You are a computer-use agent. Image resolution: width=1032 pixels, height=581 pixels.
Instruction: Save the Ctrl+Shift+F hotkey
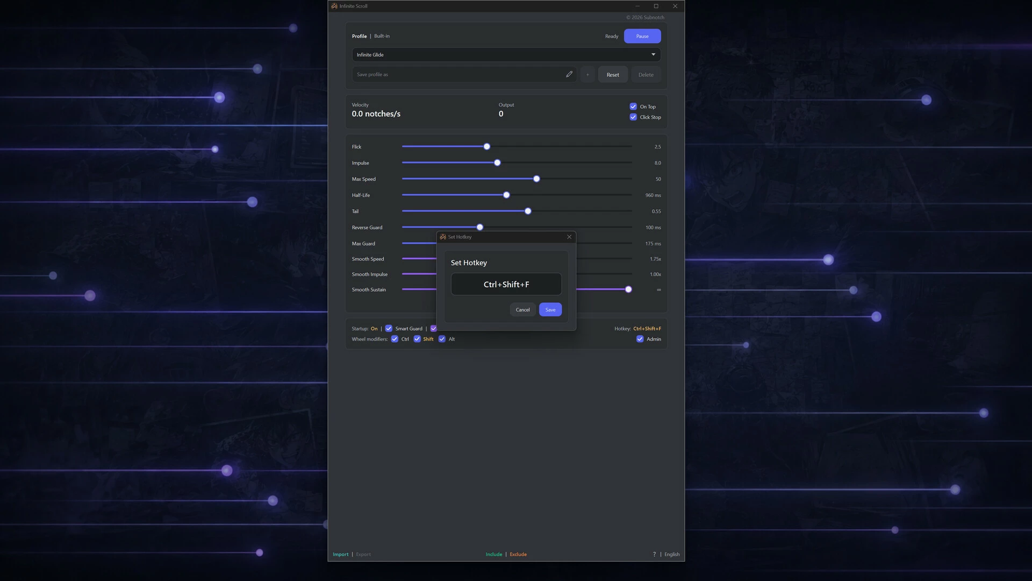550,309
